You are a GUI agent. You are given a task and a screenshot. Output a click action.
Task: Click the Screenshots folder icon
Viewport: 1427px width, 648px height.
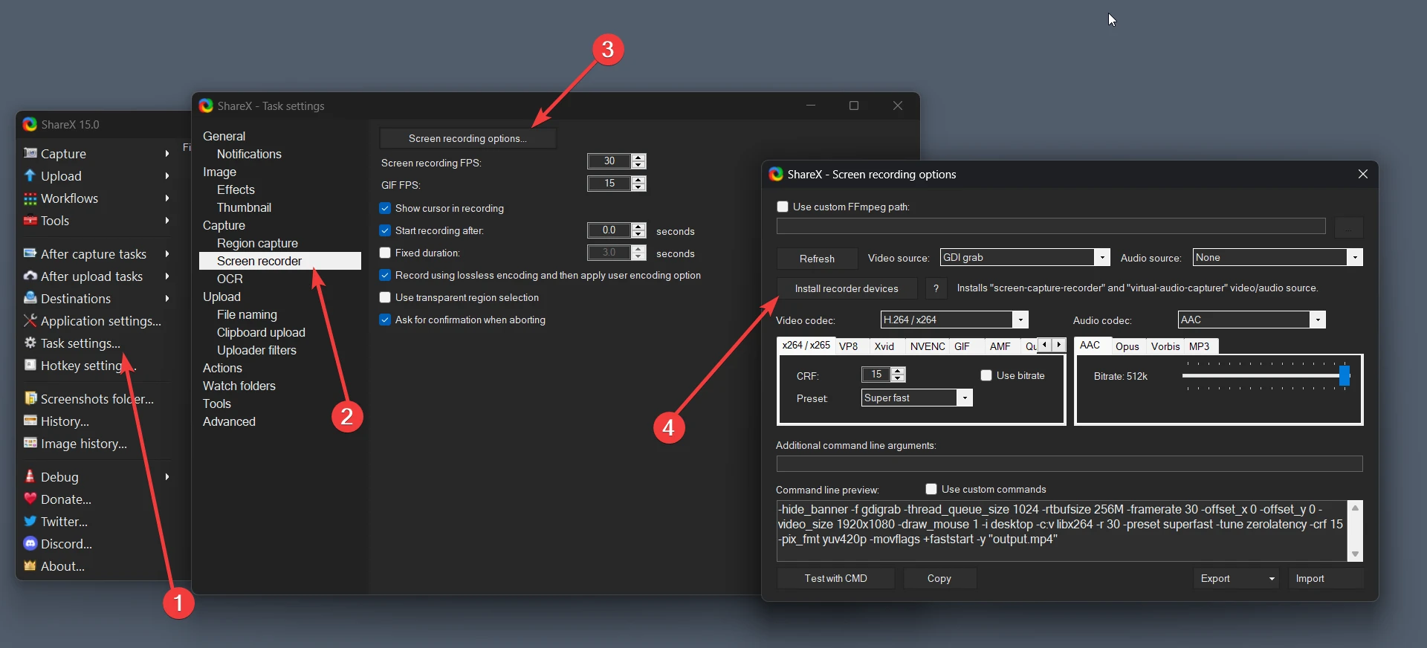click(x=30, y=398)
